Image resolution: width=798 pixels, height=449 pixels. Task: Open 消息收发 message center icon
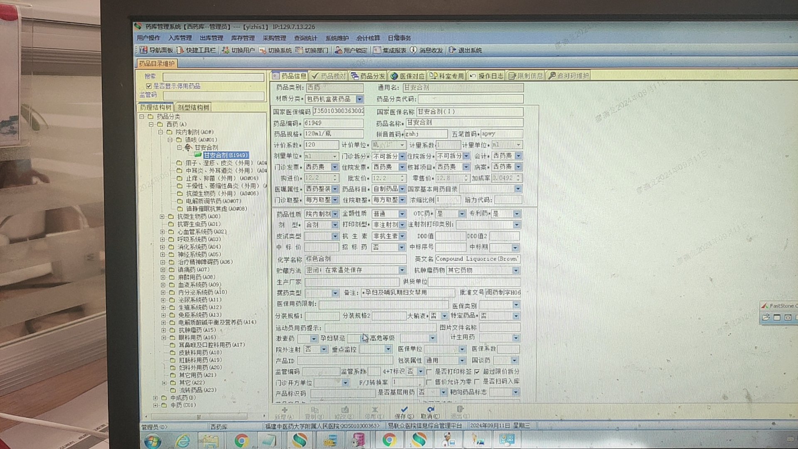coord(414,50)
